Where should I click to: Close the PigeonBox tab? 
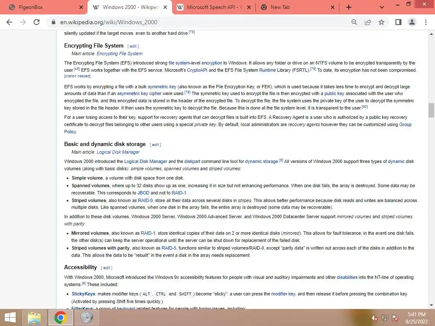[81, 8]
